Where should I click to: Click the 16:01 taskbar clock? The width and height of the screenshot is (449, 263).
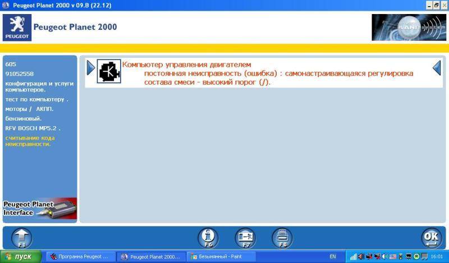coord(437,257)
